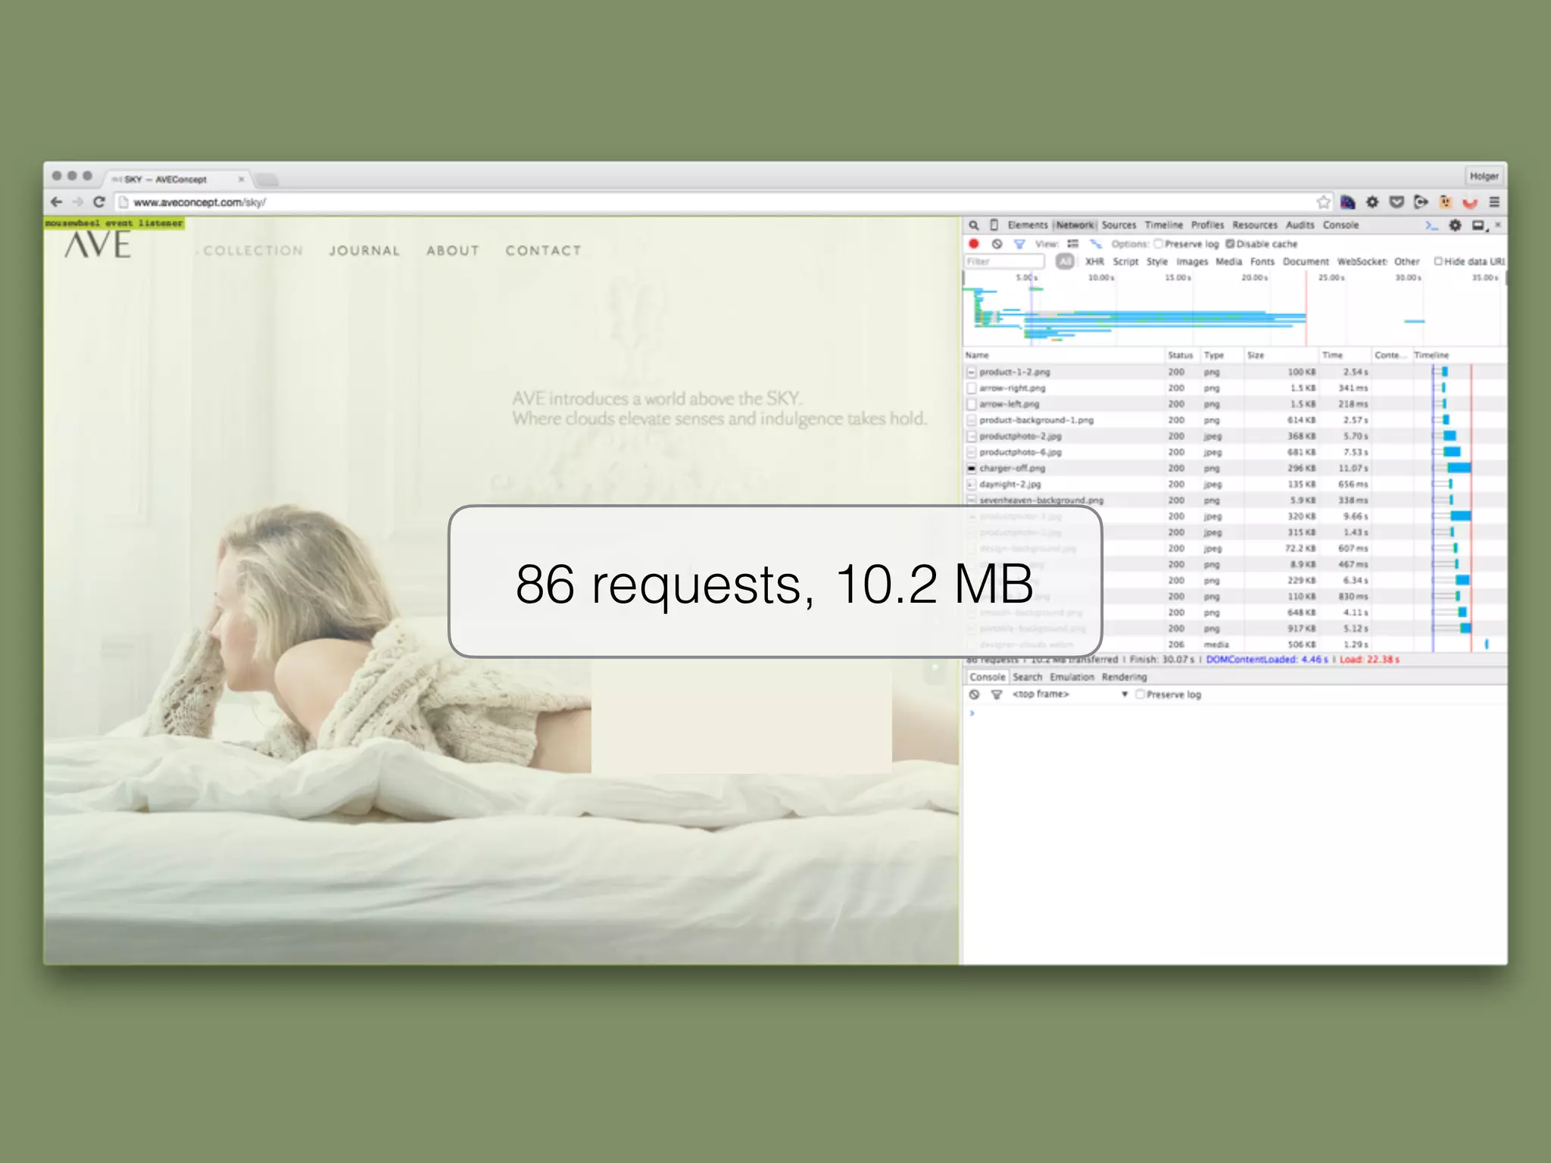Select the All filter pill

1065,261
